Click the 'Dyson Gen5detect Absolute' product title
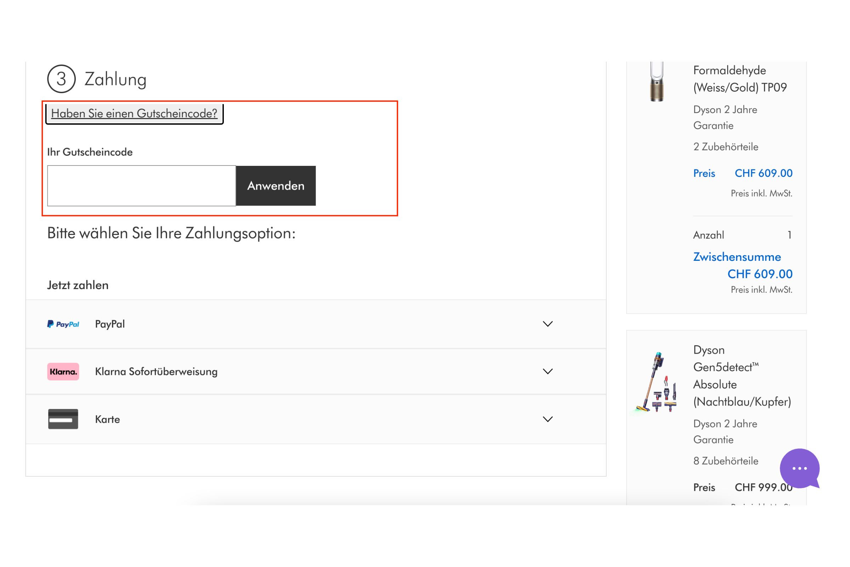Screen dimensions: 850x567 coord(742,376)
